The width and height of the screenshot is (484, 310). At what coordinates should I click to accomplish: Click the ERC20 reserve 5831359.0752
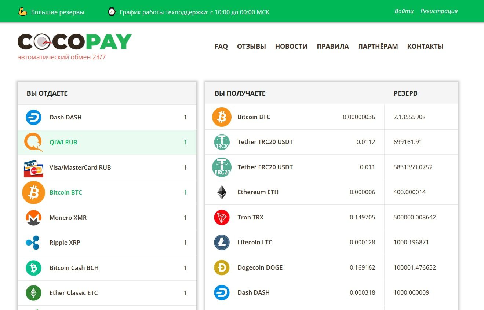click(x=413, y=167)
